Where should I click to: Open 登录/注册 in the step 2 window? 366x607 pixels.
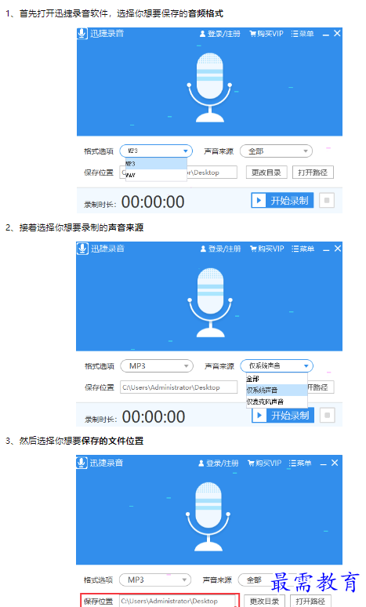pos(220,249)
